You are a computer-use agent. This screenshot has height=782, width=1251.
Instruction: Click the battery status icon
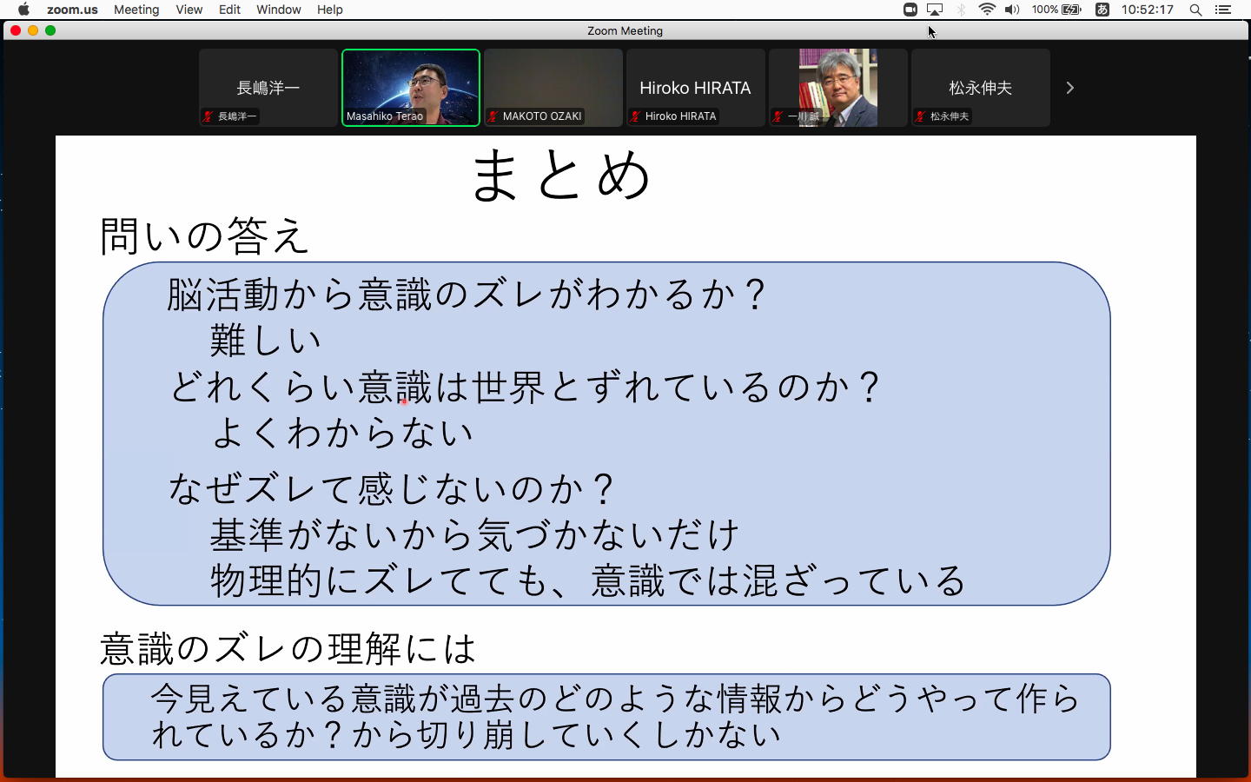pyautogui.click(x=1071, y=10)
